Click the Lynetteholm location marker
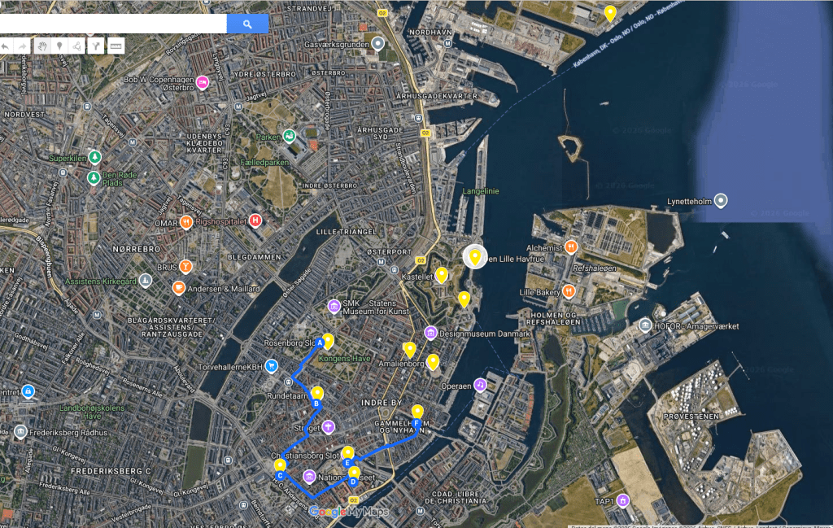This screenshot has width=833, height=528. [720, 200]
